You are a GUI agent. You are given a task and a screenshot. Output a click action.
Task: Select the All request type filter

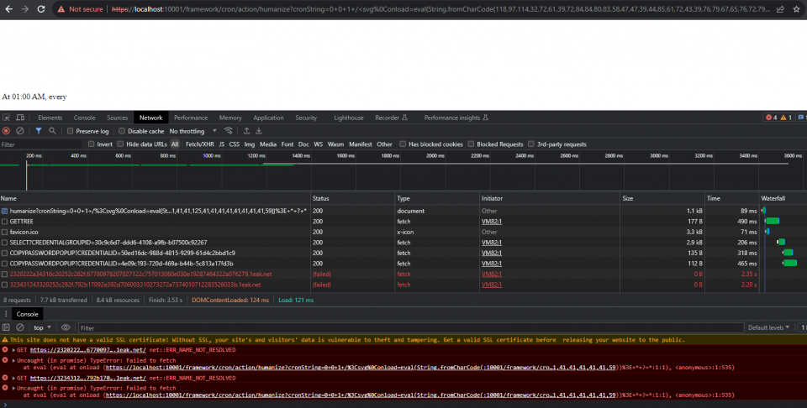(175, 144)
